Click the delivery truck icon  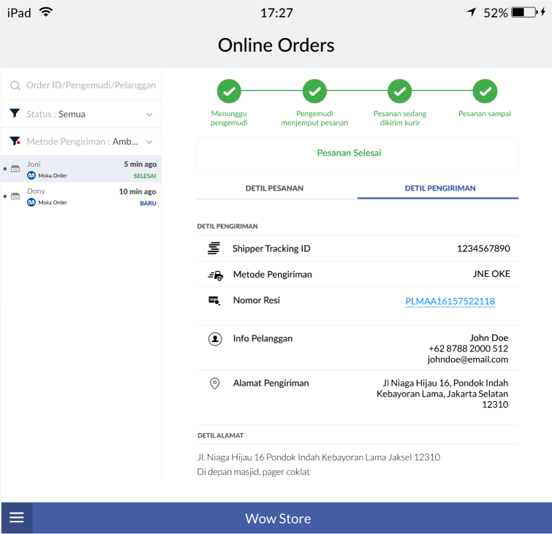point(215,275)
